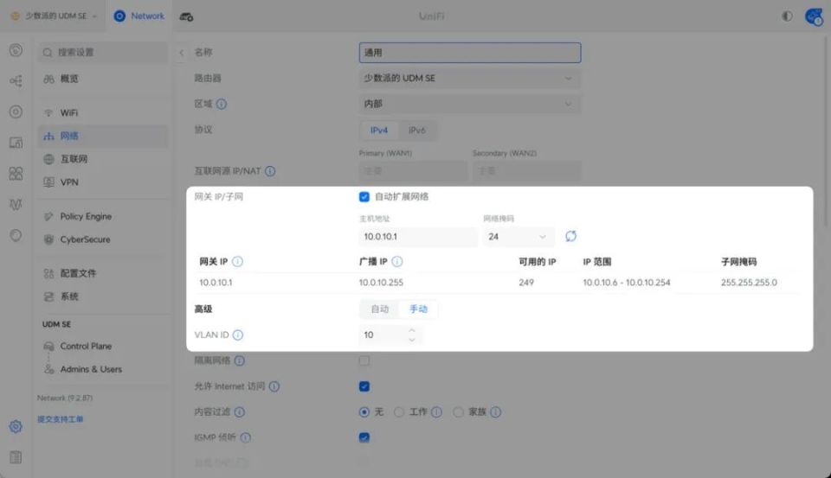Open the ports grid icon in left rail

[16, 173]
